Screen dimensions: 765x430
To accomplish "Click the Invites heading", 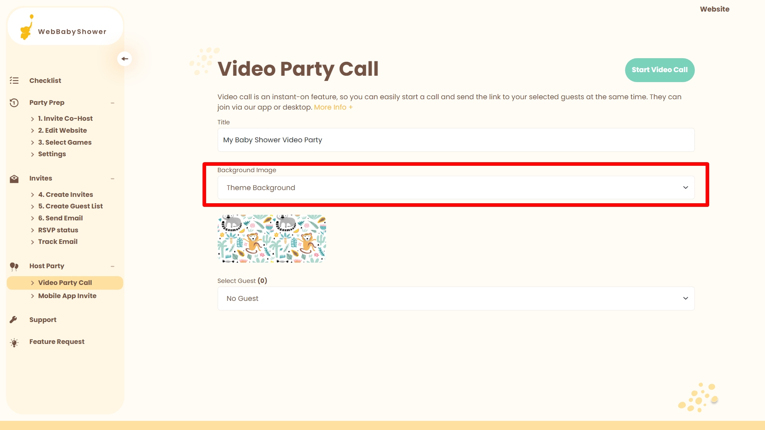I will (x=41, y=178).
